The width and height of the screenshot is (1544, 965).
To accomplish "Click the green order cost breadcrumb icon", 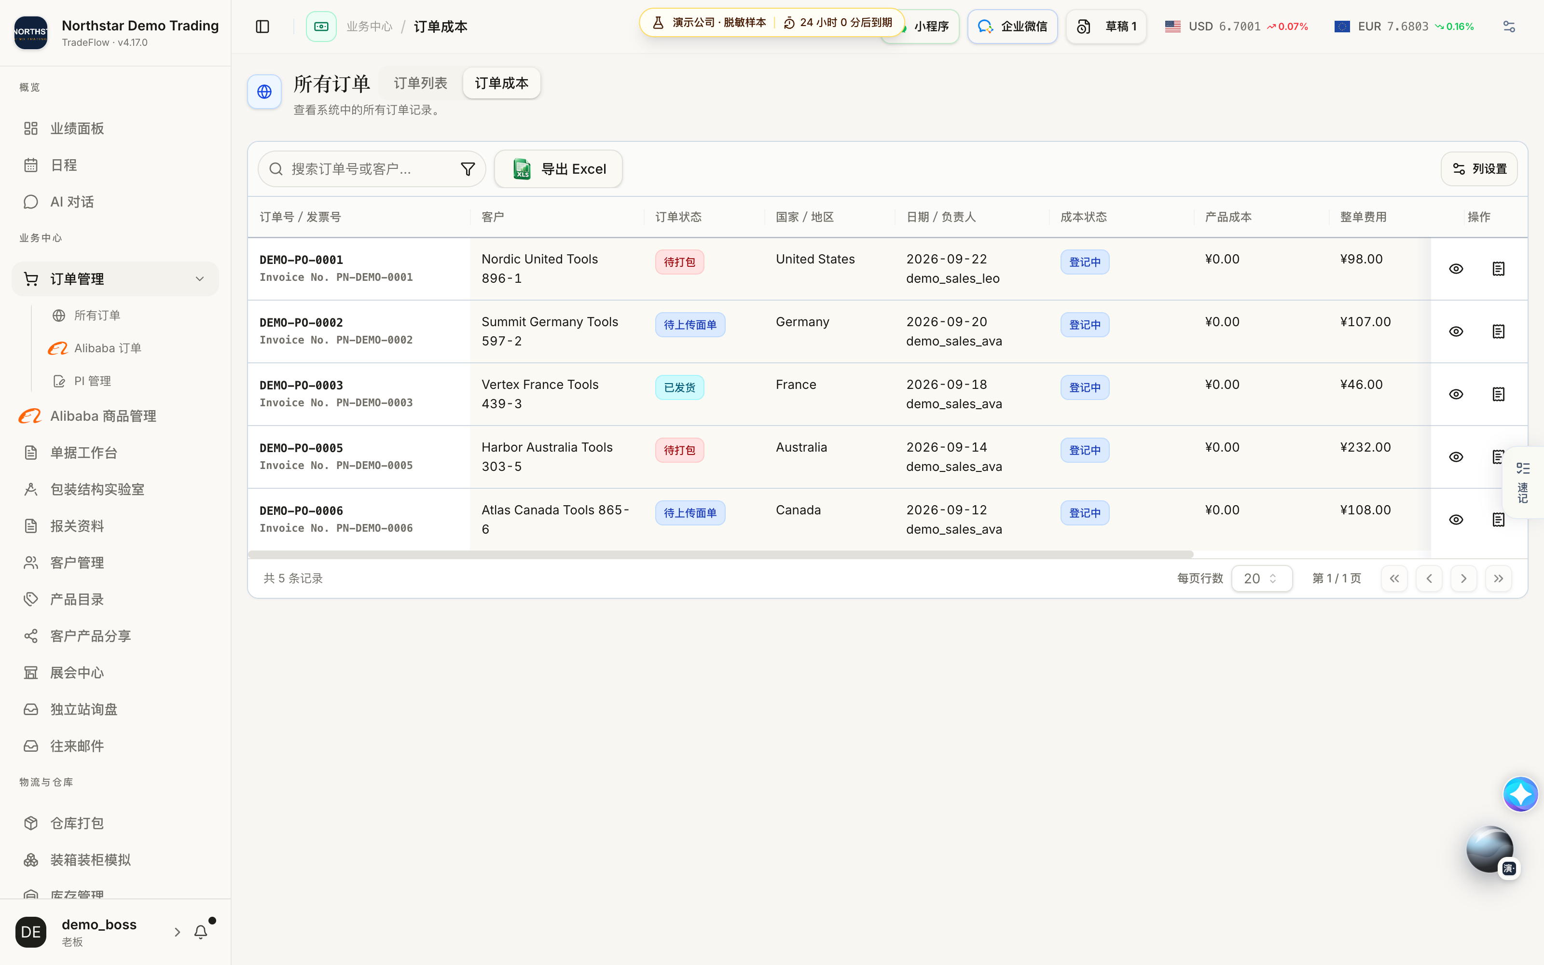I will tap(321, 26).
